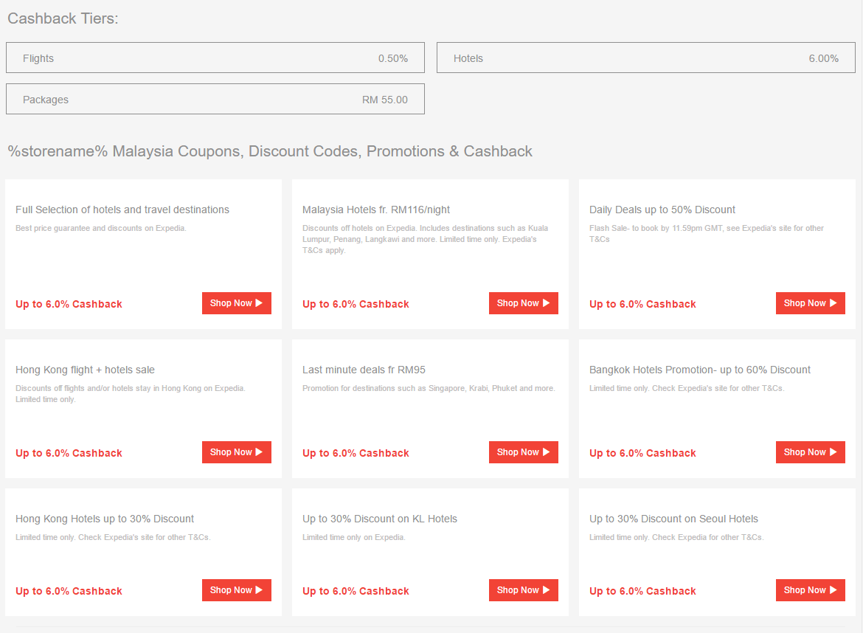Open 'Daily Deals up to 50% Discount' title
Screen dimensions: 863x633
(x=662, y=210)
